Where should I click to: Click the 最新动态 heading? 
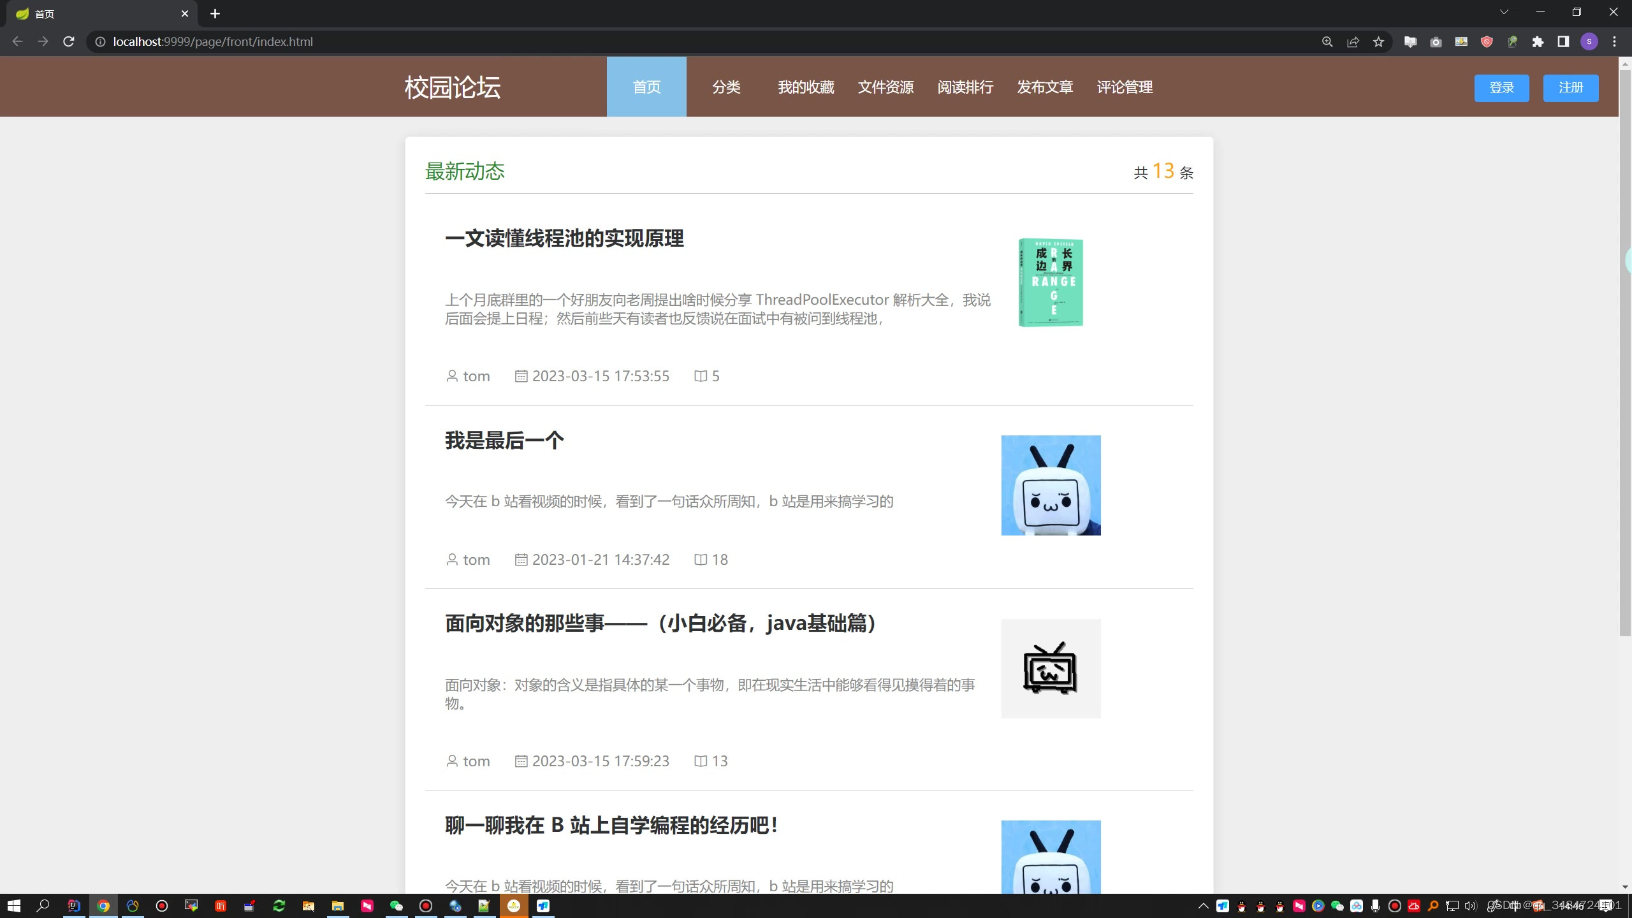(x=465, y=171)
